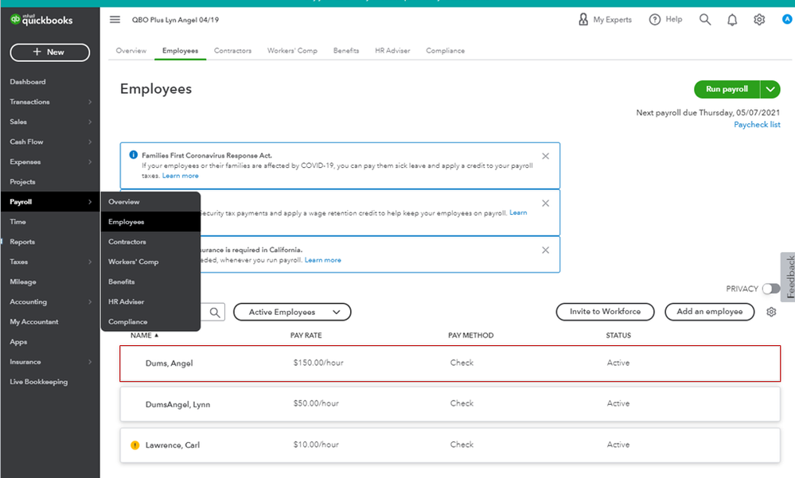Switch to the top Benefits tab
Screen dimensions: 795x478
(346, 51)
